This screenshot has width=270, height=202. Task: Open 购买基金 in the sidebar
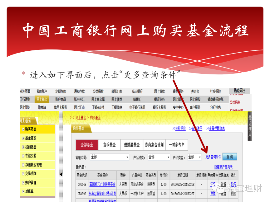pyautogui.click(x=31, y=129)
